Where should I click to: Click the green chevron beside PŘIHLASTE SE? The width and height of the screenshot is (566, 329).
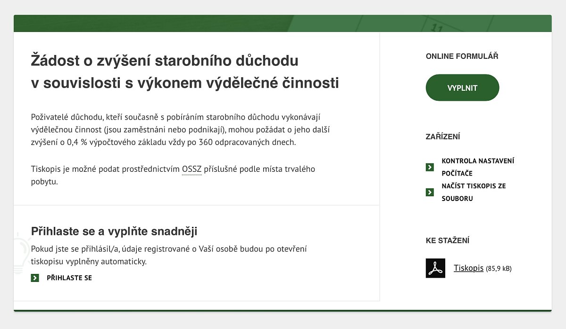coord(35,278)
